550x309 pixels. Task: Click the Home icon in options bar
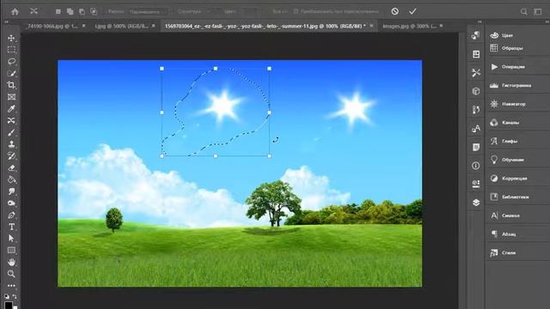[x=15, y=11]
